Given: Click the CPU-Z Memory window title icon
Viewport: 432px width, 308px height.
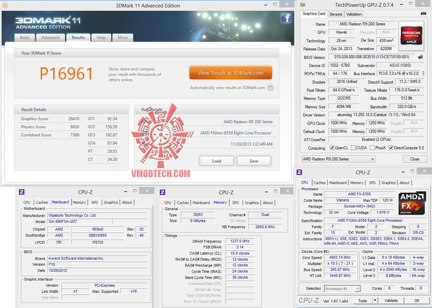Looking at the screenshot, I should coord(163,192).
